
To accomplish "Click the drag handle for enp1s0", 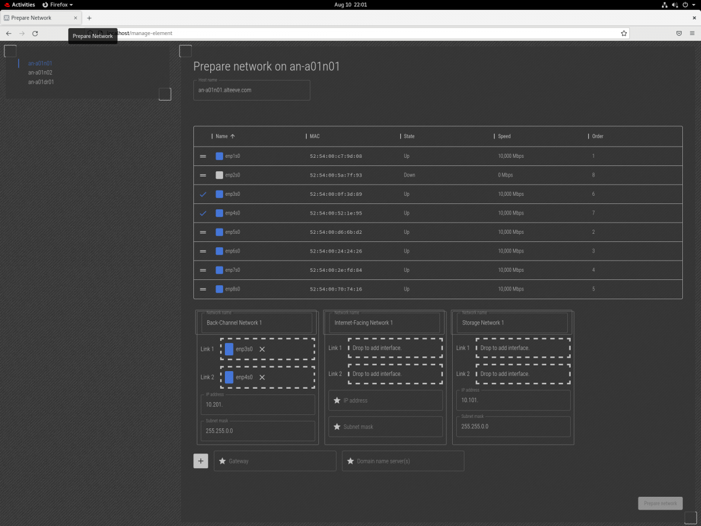I will coord(203,157).
